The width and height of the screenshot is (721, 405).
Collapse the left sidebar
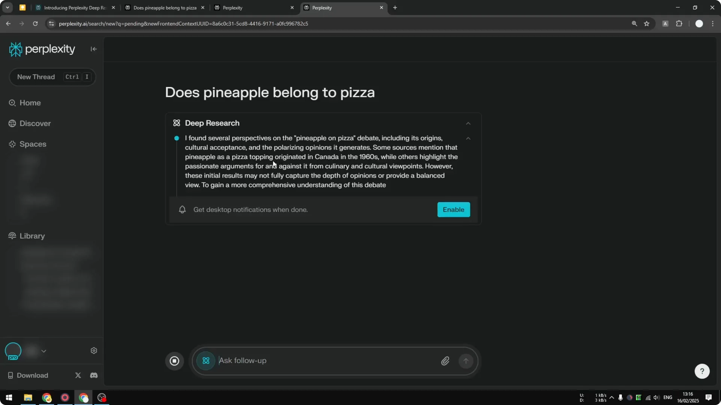click(94, 49)
